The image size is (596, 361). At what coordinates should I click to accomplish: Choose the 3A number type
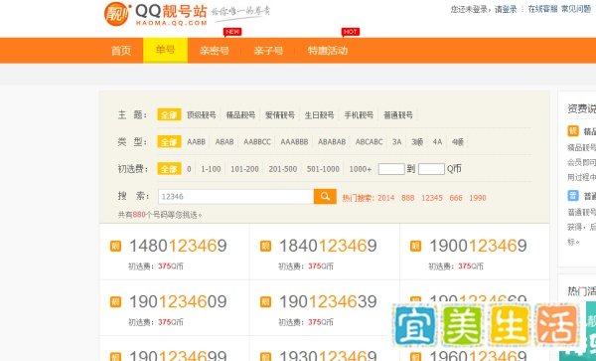click(396, 142)
